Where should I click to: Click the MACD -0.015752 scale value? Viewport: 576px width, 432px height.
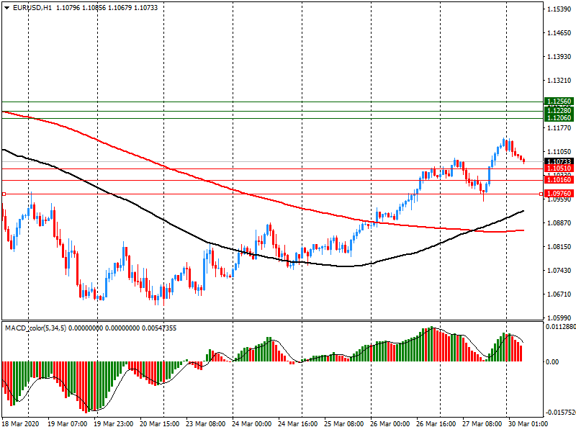[561, 413]
